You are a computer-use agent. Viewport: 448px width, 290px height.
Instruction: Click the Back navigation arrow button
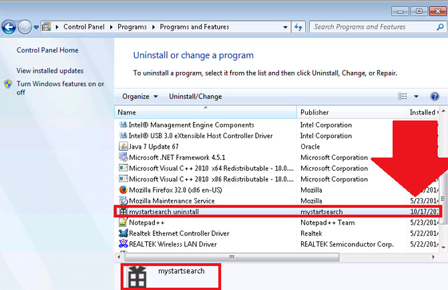click(x=9, y=27)
